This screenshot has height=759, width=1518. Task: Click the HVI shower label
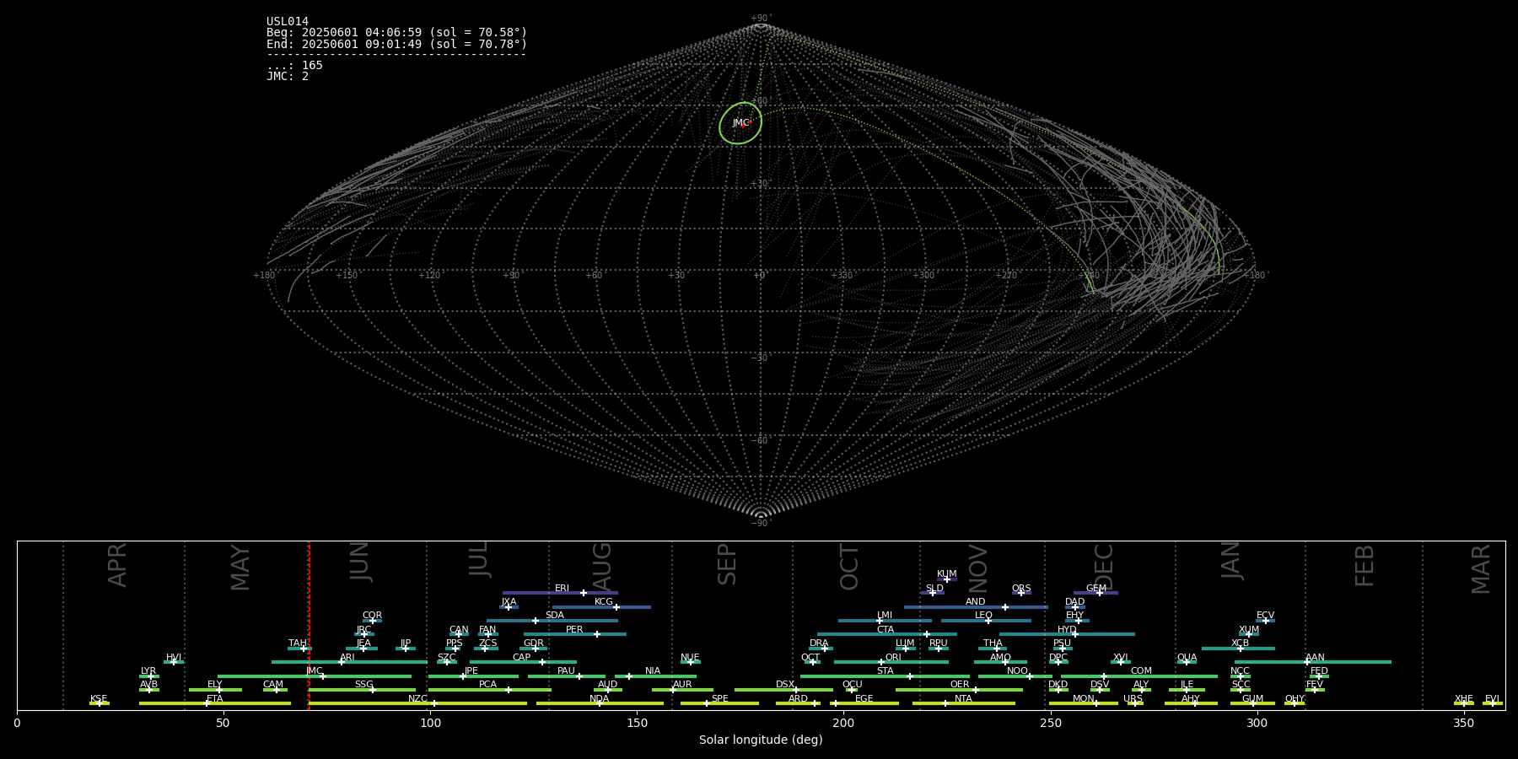coord(174,658)
